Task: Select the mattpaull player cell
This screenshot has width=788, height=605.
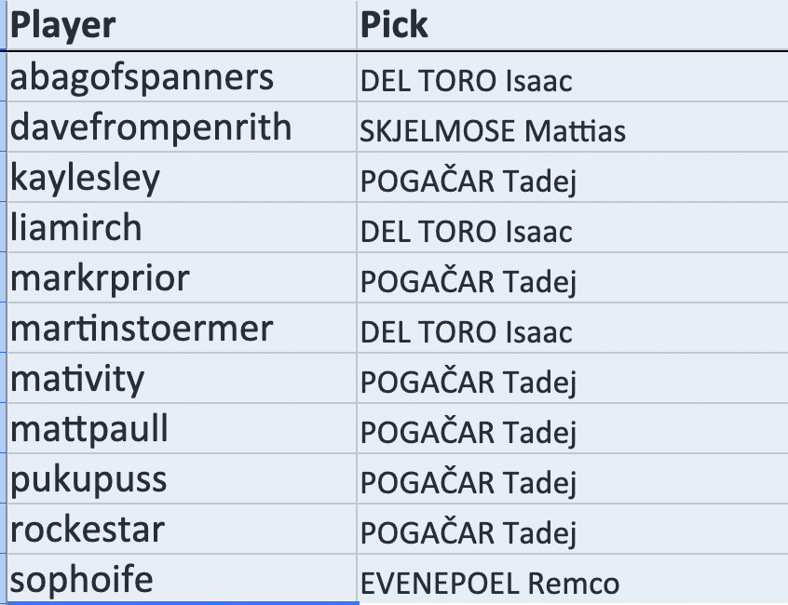Action: 182,430
